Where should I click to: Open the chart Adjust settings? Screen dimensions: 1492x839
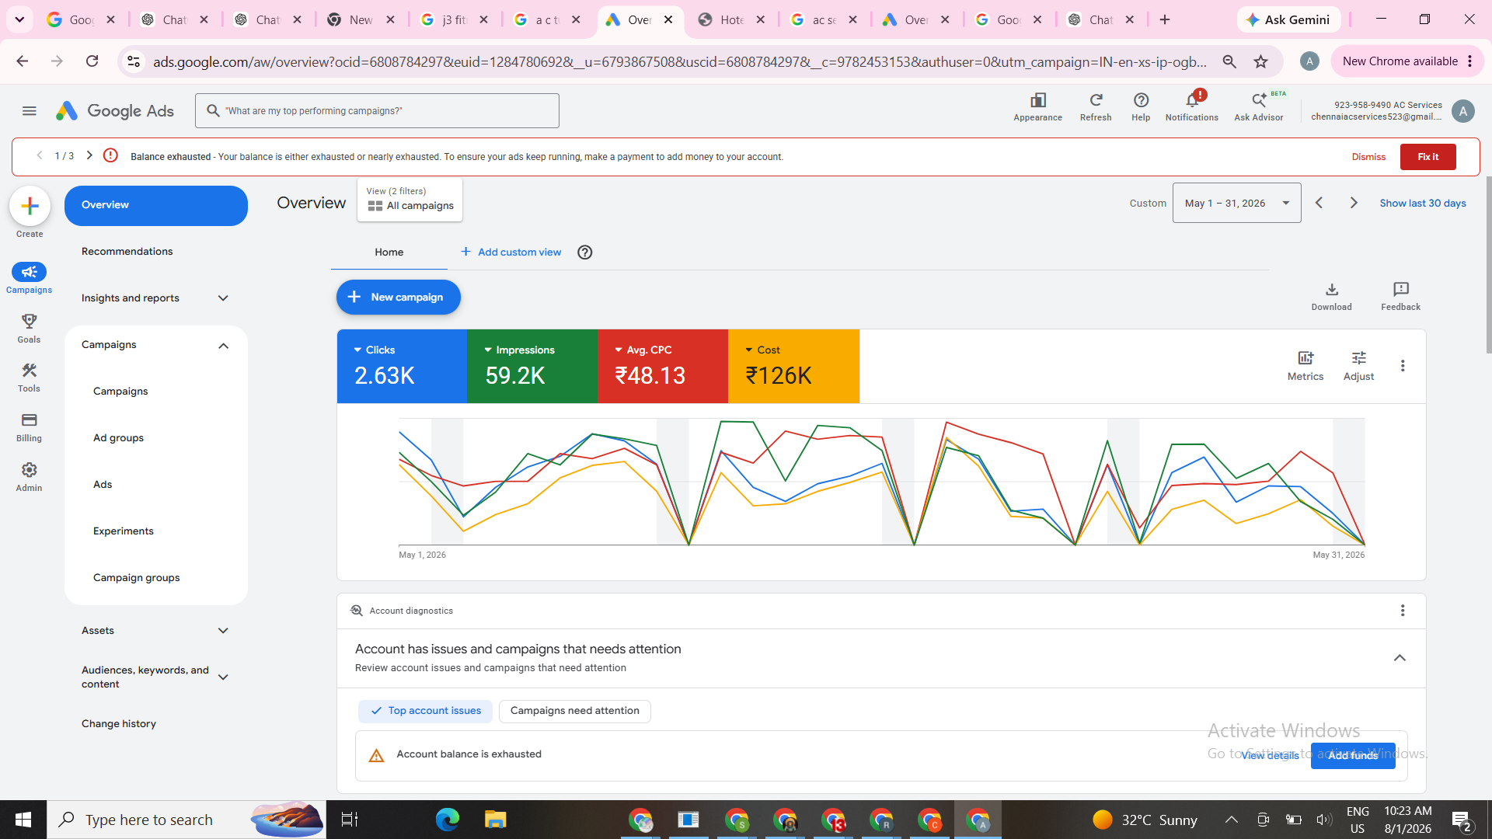click(x=1358, y=366)
